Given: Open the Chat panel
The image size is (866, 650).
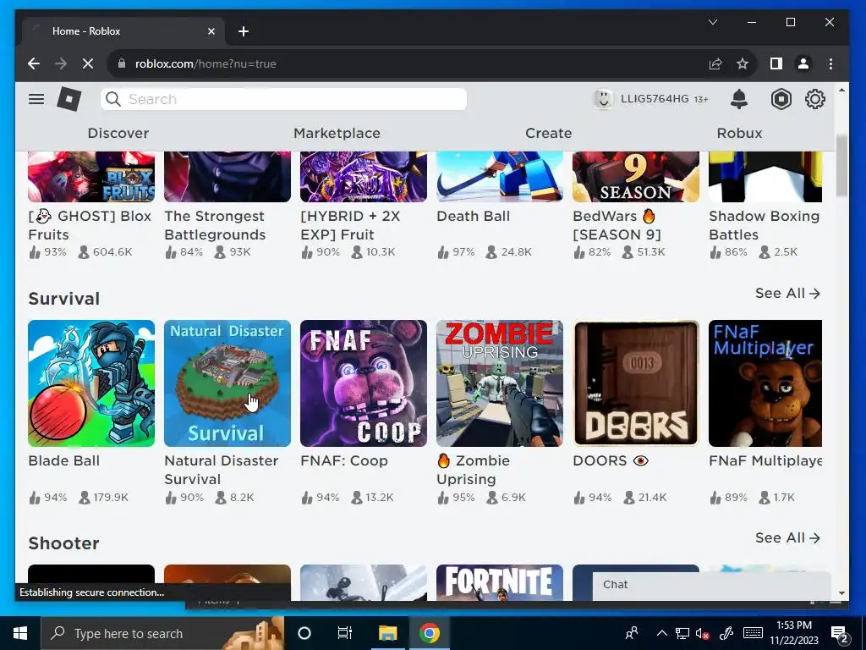Looking at the screenshot, I should (x=711, y=585).
